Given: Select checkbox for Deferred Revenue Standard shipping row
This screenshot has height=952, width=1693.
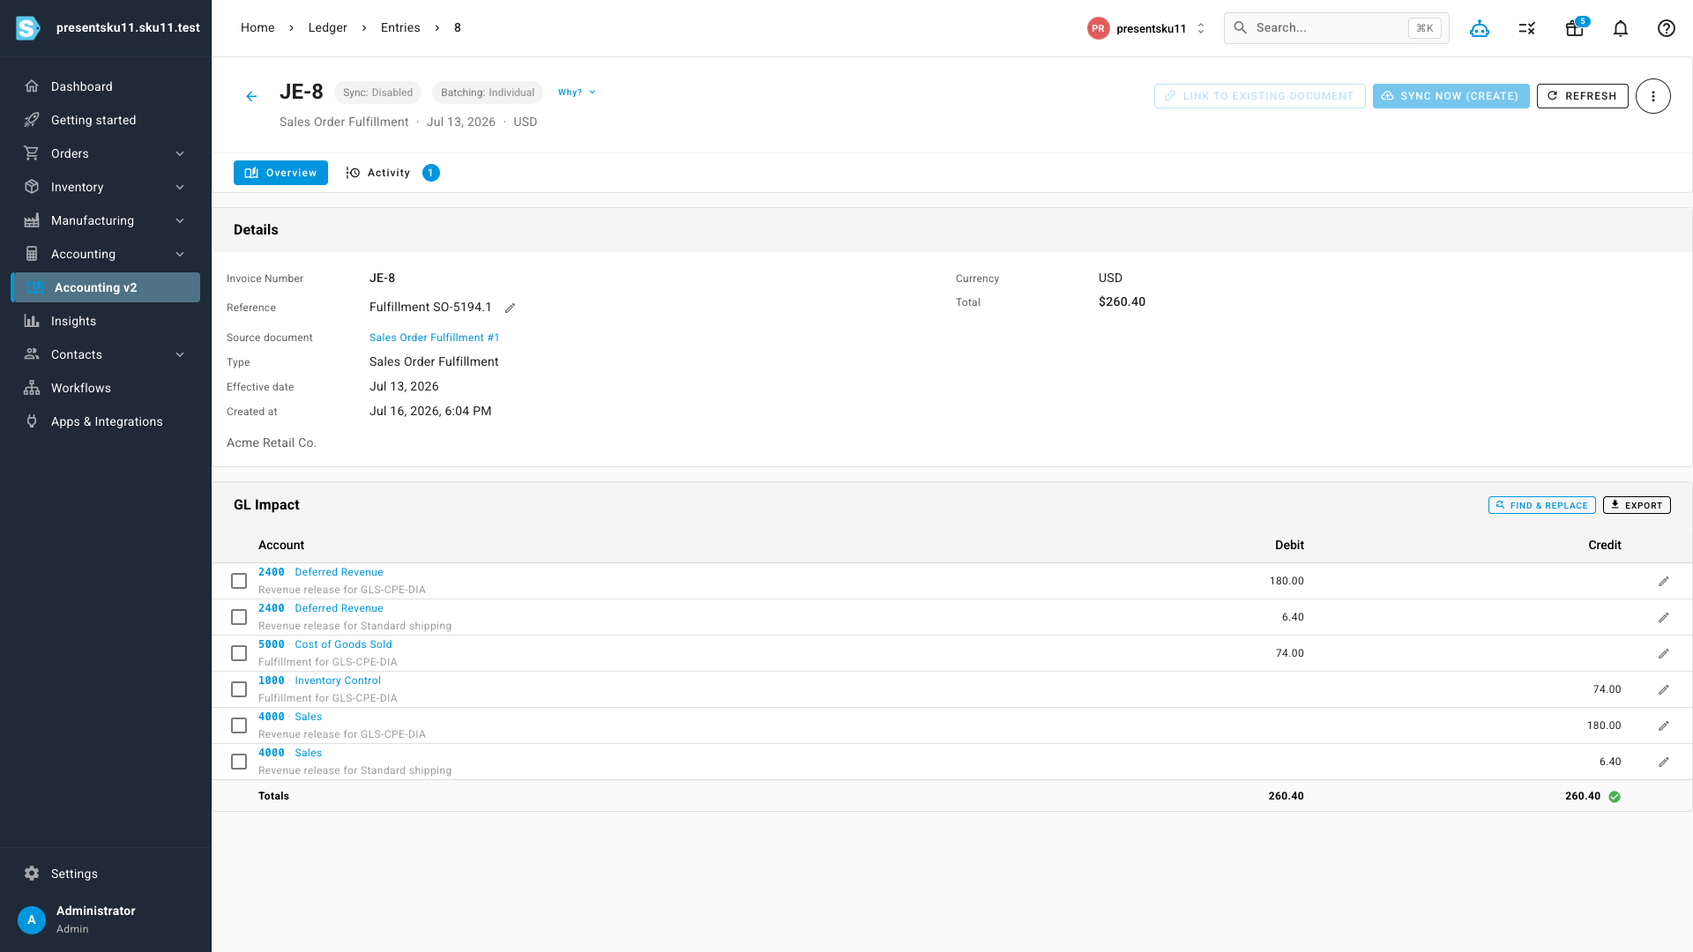Looking at the screenshot, I should (239, 617).
